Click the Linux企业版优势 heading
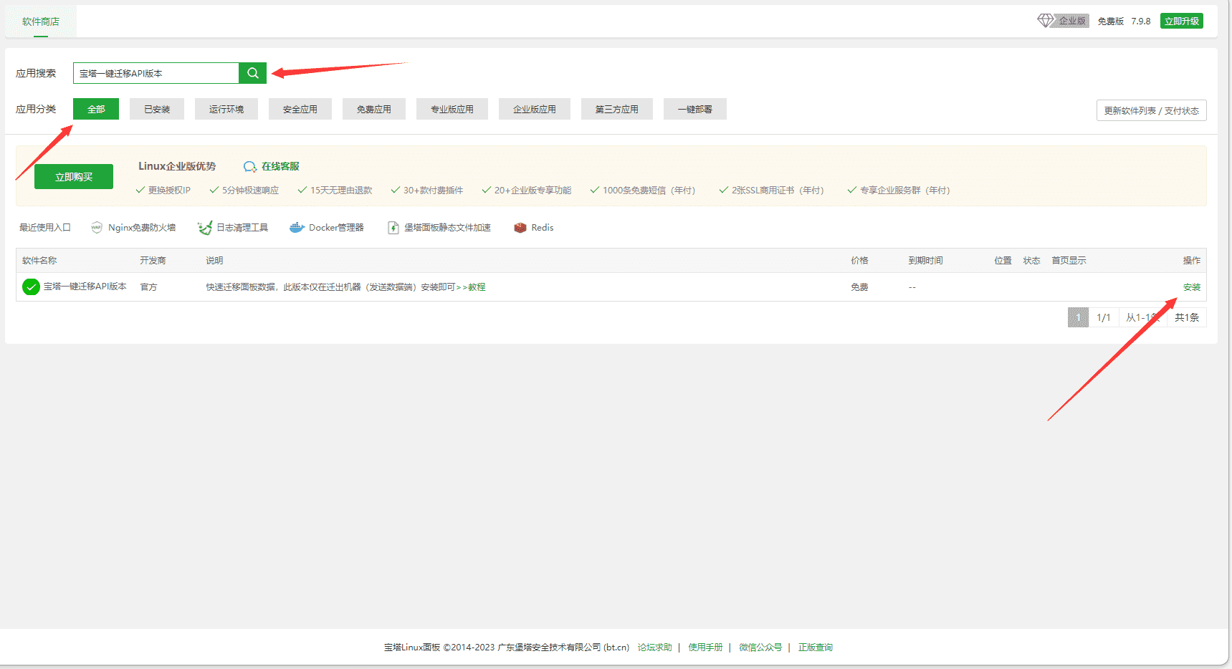This screenshot has height=669, width=1232. click(x=177, y=166)
